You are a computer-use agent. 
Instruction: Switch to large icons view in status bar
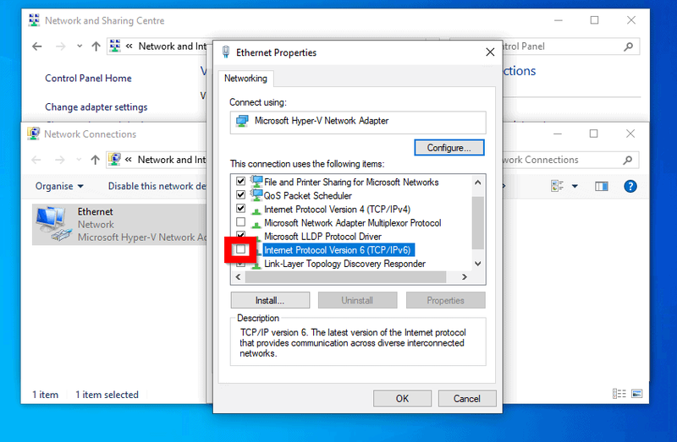pos(637,393)
